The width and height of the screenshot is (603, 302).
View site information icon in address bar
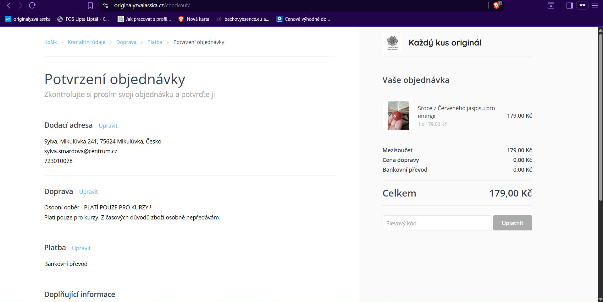pos(106,5)
